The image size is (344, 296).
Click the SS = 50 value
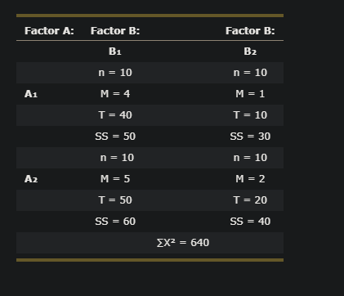[115, 137]
